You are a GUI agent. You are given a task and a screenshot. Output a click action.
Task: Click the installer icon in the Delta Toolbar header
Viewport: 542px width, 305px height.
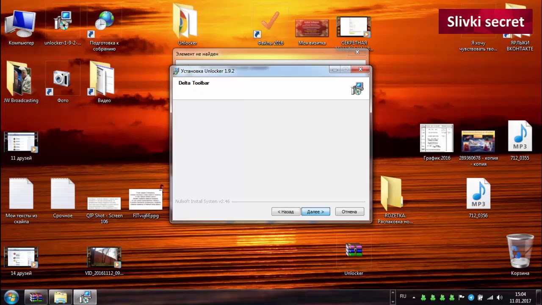[357, 89]
